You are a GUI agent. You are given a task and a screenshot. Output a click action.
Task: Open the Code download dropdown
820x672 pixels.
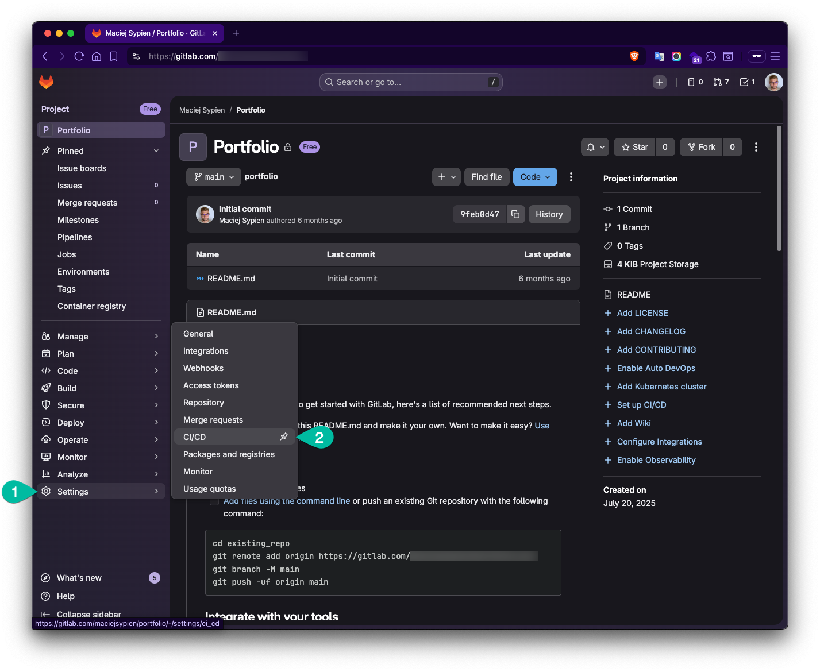(x=534, y=176)
